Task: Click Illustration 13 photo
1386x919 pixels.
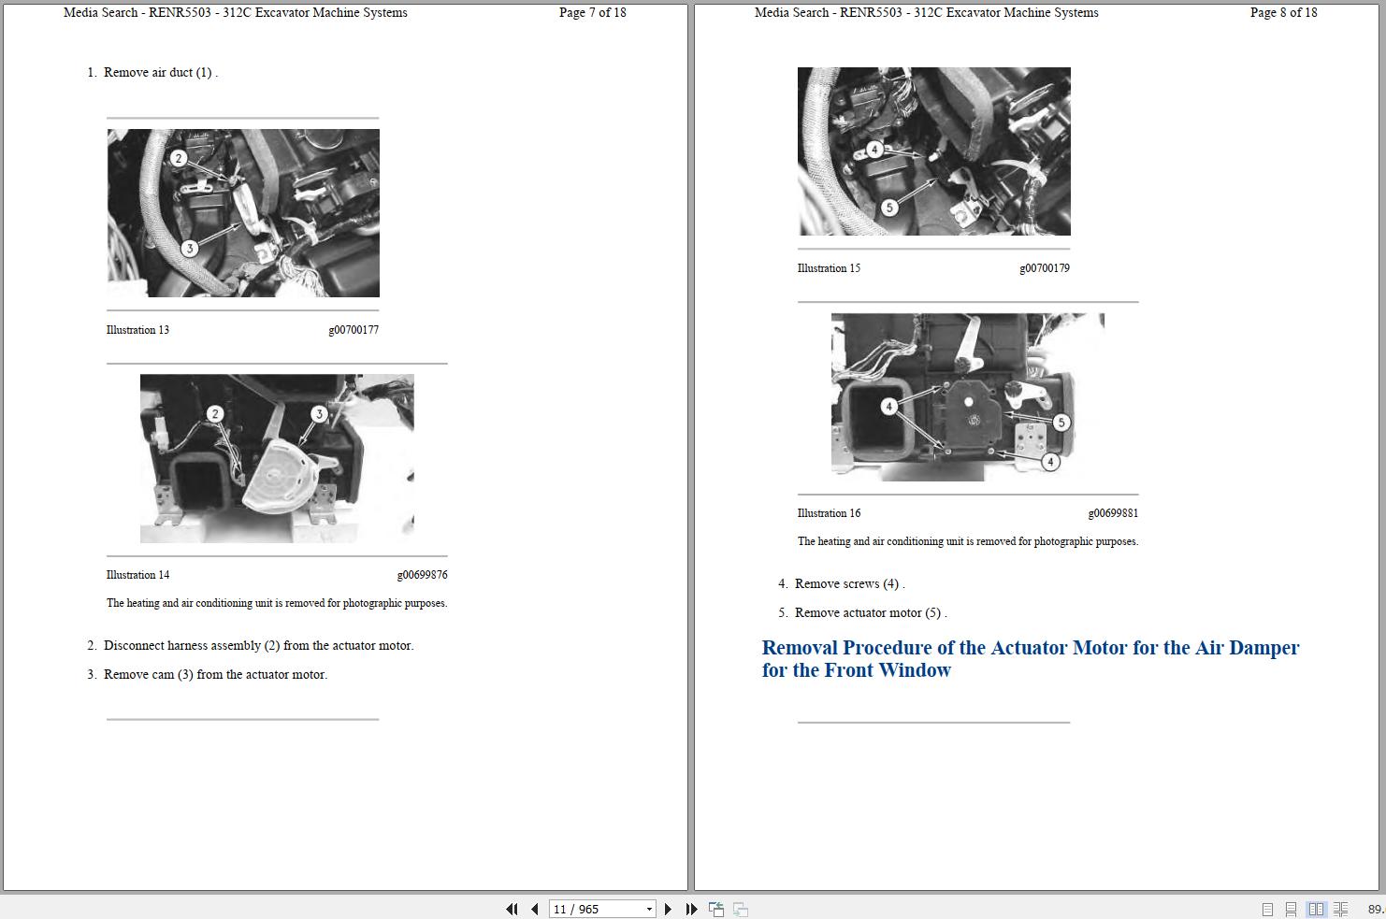Action: tap(243, 213)
